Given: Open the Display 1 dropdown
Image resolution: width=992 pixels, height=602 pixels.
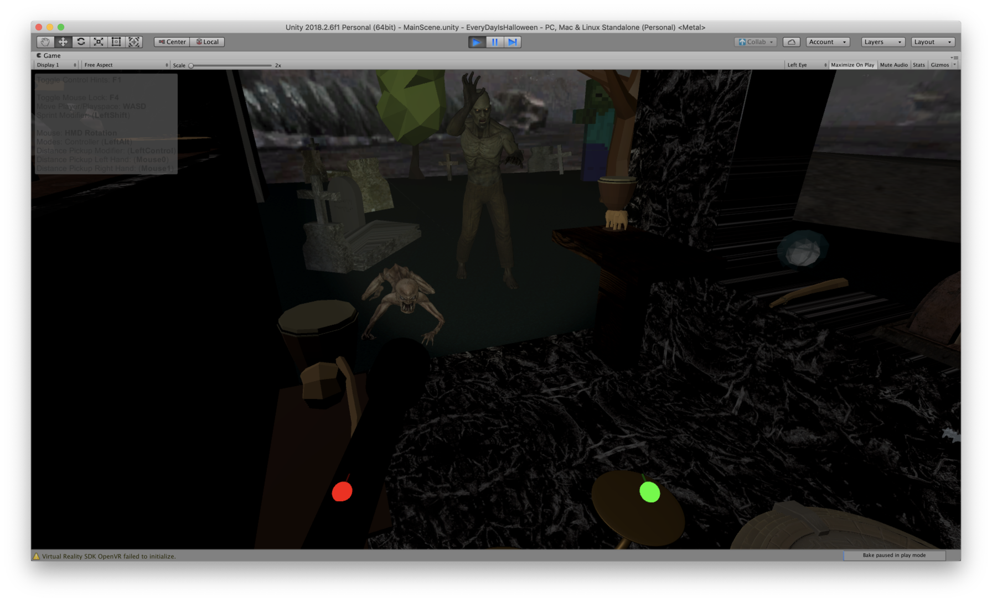Looking at the screenshot, I should pos(56,65).
